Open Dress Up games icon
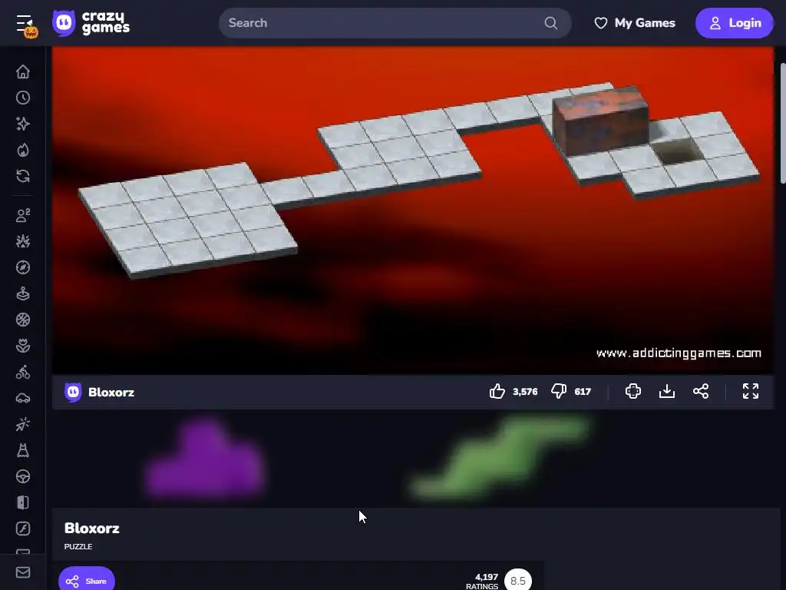The image size is (786, 590). (x=23, y=450)
